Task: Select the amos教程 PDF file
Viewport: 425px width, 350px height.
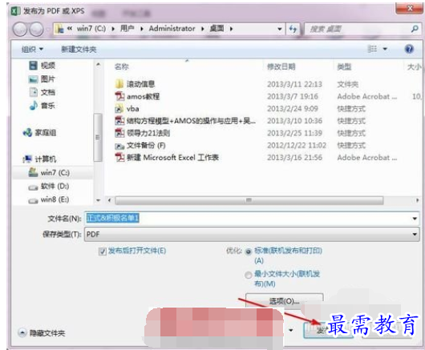Action: pos(137,96)
